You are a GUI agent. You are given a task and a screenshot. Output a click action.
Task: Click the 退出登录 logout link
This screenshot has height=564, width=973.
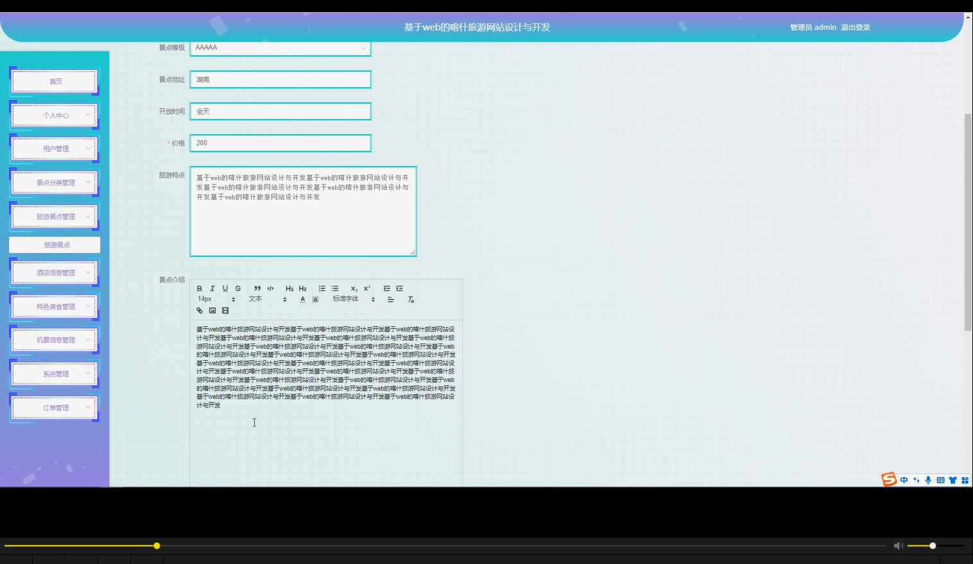856,28
